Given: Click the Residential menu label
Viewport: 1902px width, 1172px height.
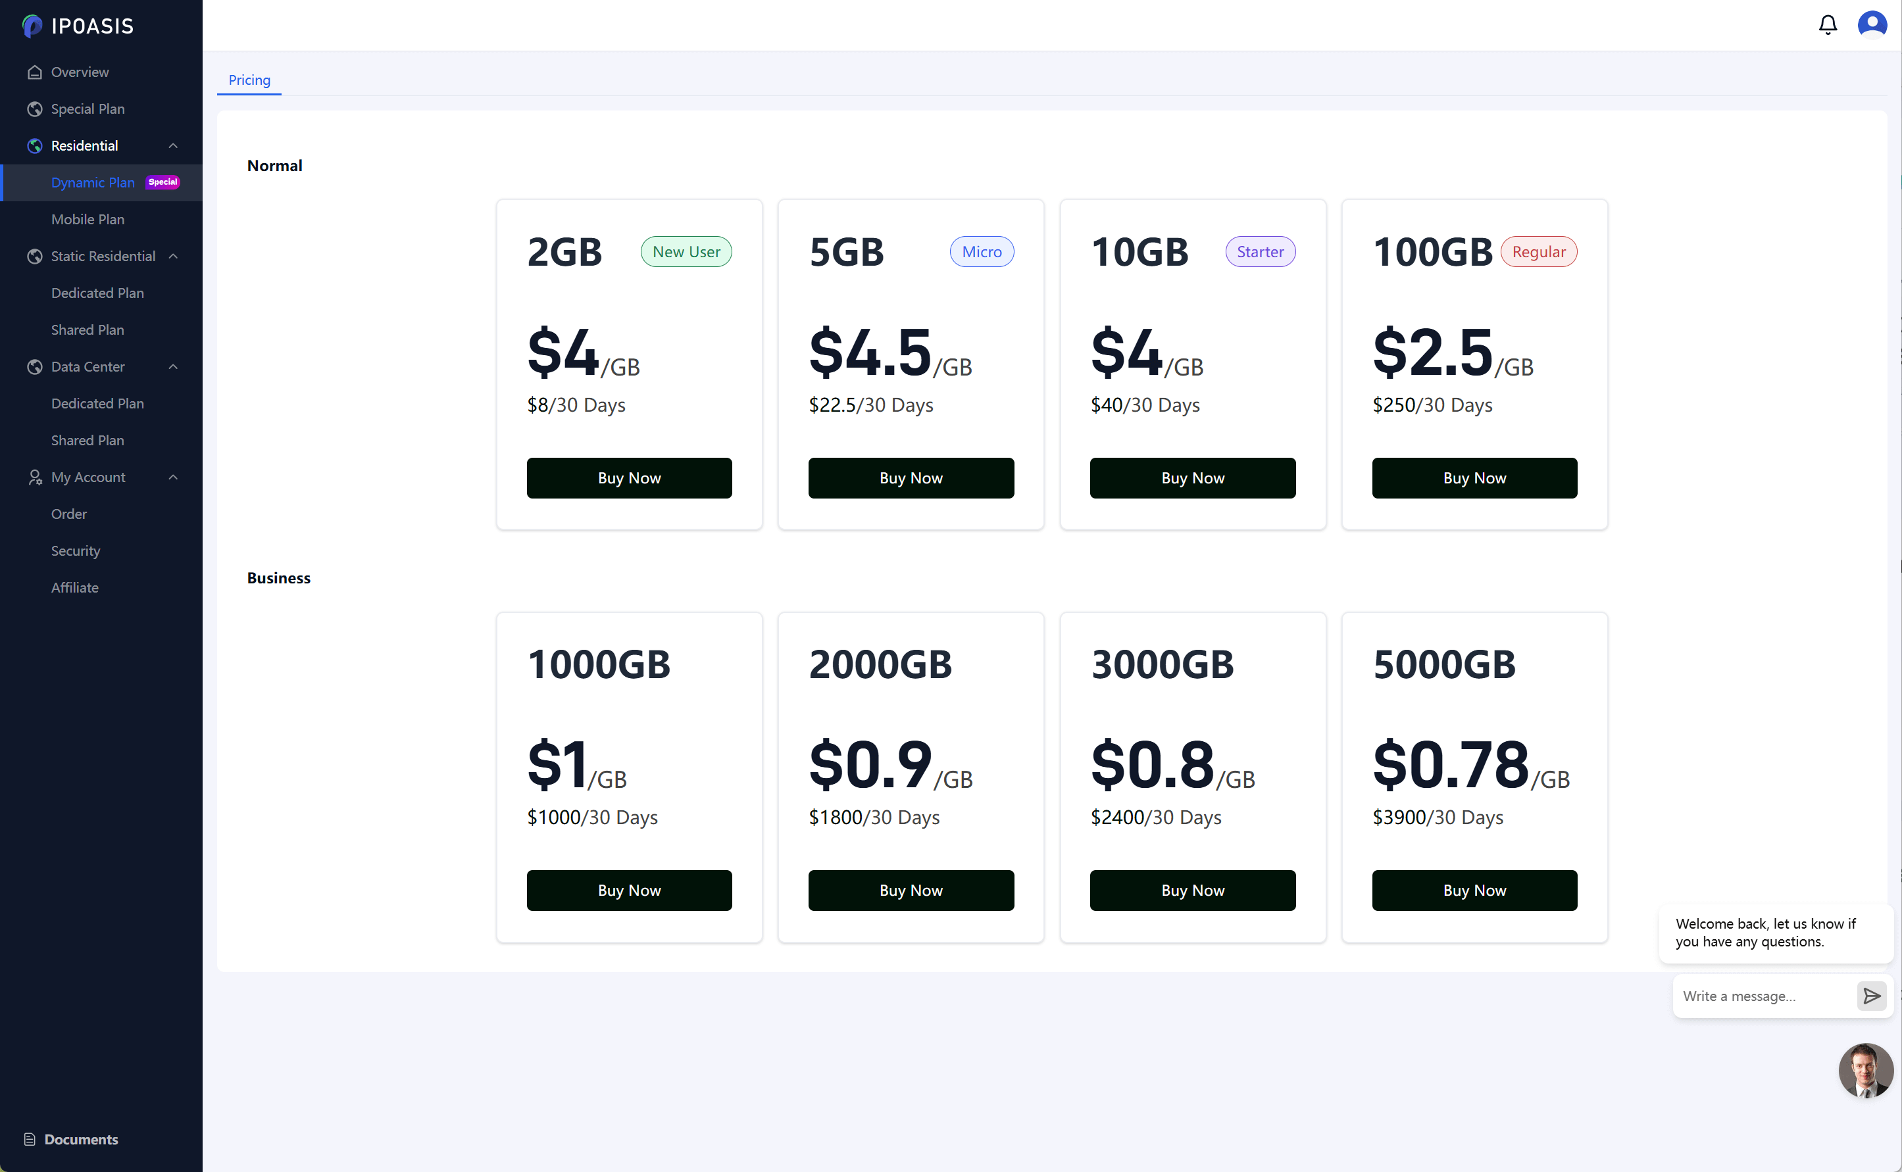Looking at the screenshot, I should pyautogui.click(x=84, y=146).
